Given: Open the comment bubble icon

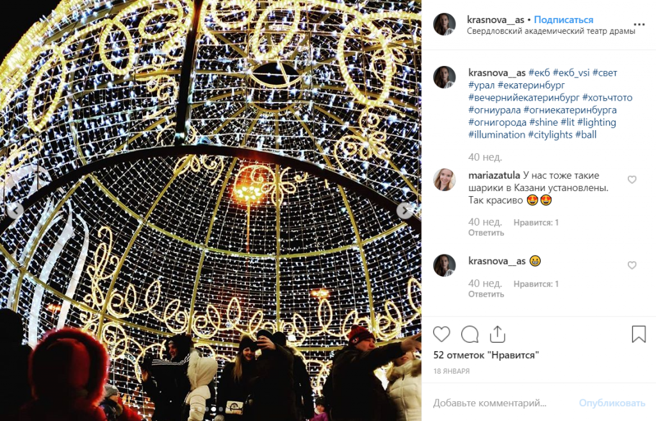Looking at the screenshot, I should click(x=470, y=334).
